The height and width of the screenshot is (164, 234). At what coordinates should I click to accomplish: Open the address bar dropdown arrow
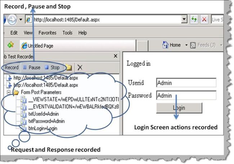[184, 19]
